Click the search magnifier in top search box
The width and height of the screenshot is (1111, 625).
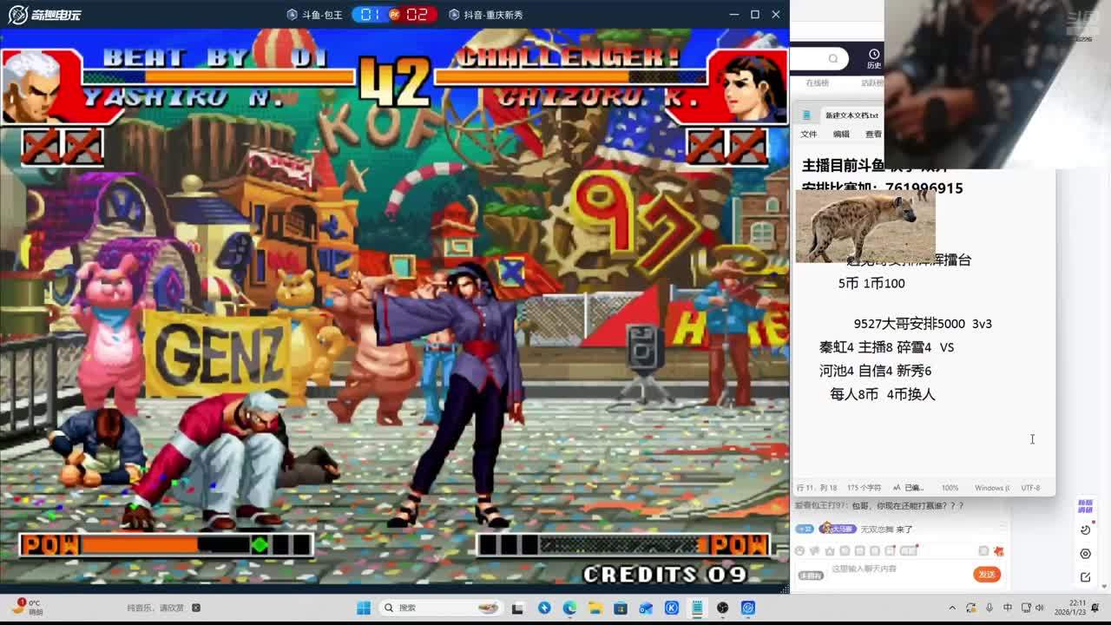(x=833, y=58)
